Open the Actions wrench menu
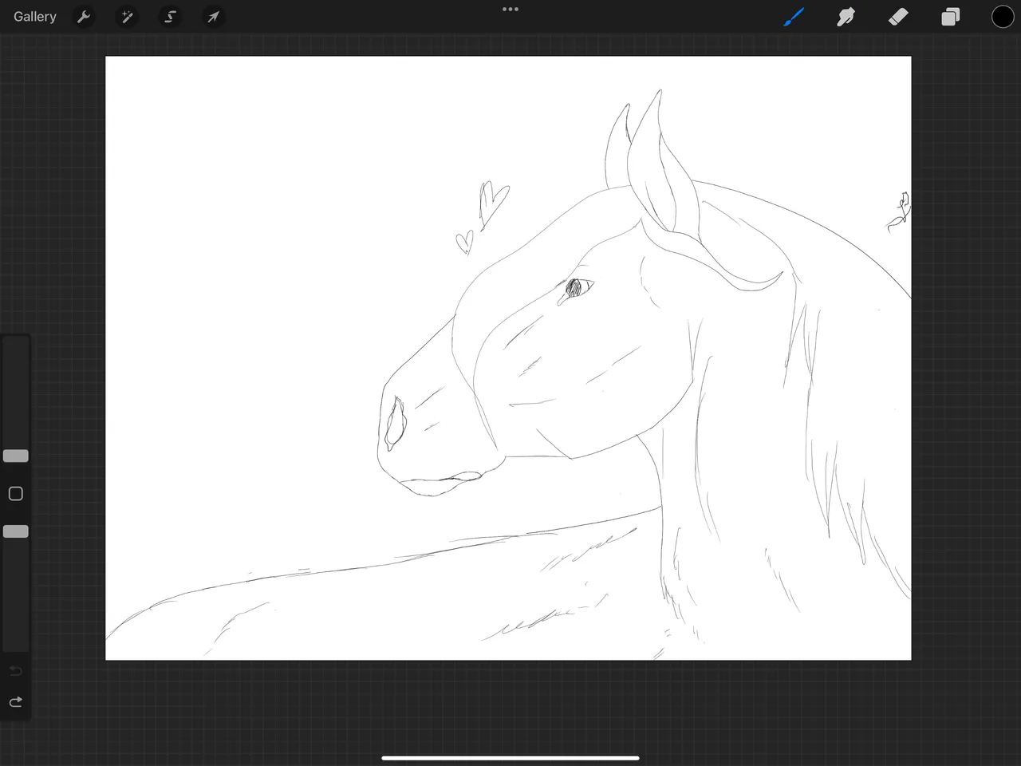 pos(83,17)
